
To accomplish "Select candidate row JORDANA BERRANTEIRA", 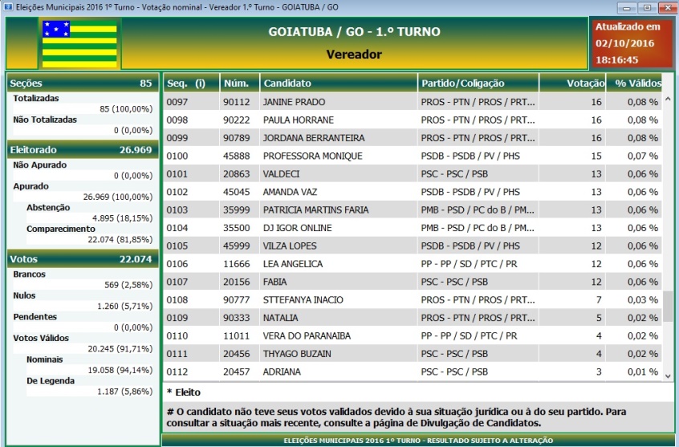I will pos(413,138).
